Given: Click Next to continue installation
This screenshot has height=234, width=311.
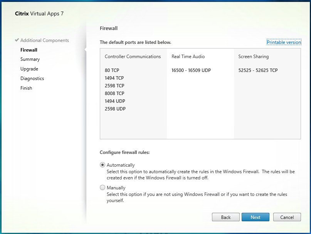Looking at the screenshot, I should [x=256, y=217].
